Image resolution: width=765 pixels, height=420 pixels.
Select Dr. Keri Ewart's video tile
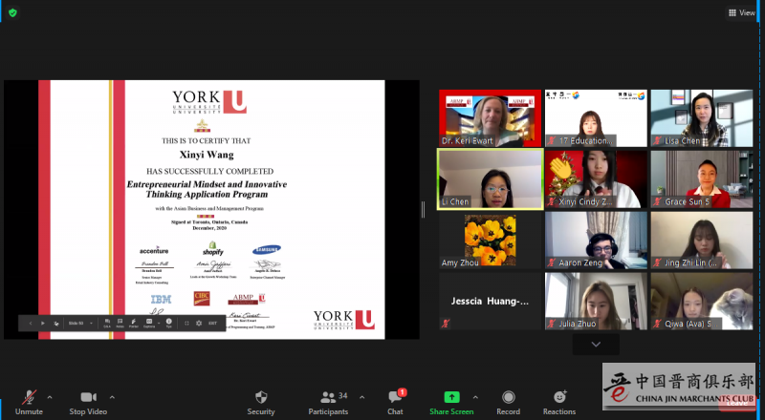[490, 118]
